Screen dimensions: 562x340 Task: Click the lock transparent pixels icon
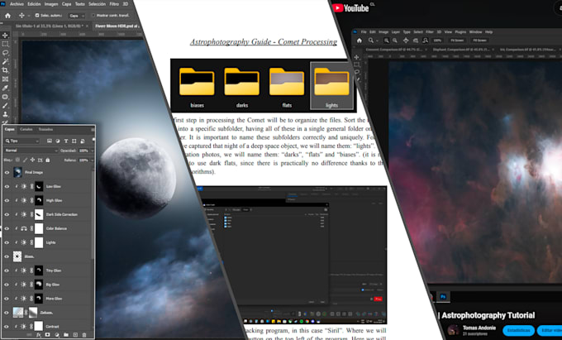[17, 160]
